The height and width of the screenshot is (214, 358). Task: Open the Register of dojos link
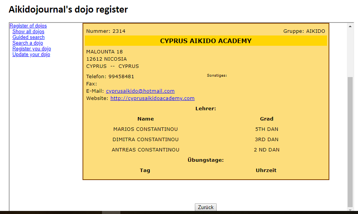coord(28,26)
